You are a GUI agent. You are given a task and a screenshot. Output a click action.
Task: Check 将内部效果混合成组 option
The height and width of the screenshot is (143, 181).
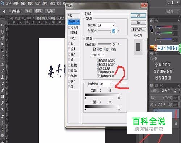pos(98,60)
